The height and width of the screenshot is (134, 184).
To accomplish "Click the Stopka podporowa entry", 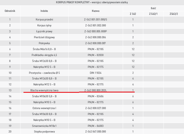I will 44,132.
